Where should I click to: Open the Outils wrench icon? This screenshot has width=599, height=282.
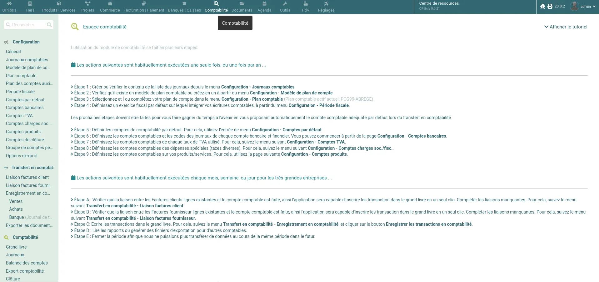tap(285, 4)
